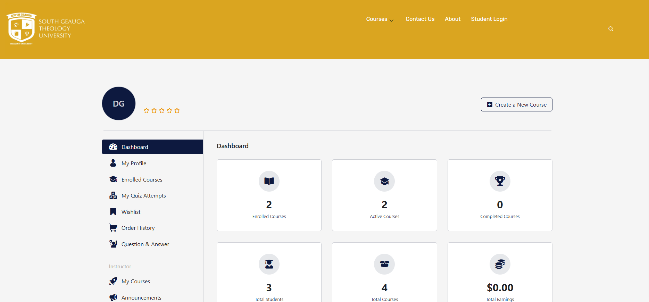
Task: Click the search magnifier icon in header
Action: click(x=610, y=29)
